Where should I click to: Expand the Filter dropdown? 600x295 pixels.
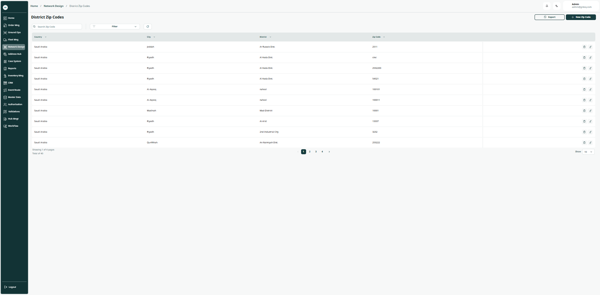[x=115, y=27]
